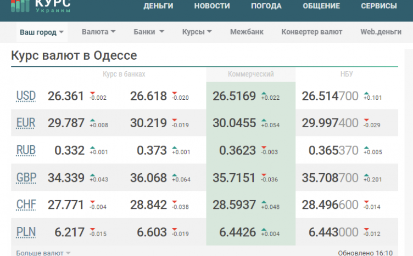Open the Общение section

pos(321,6)
